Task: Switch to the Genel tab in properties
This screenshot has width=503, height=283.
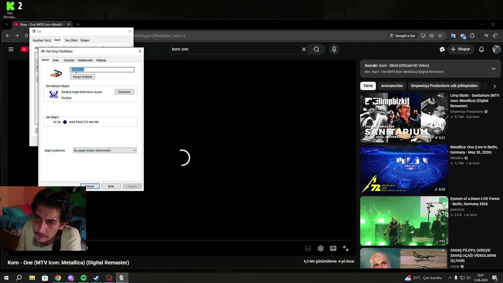Action: pyautogui.click(x=45, y=60)
